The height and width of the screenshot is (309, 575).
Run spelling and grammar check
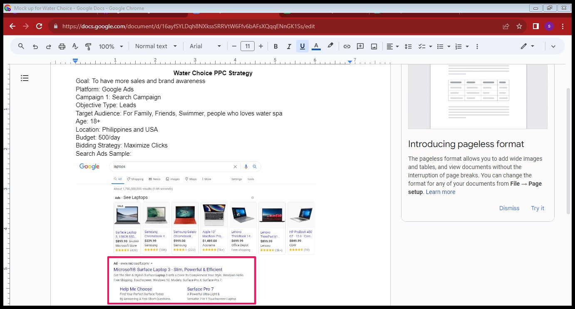click(75, 46)
